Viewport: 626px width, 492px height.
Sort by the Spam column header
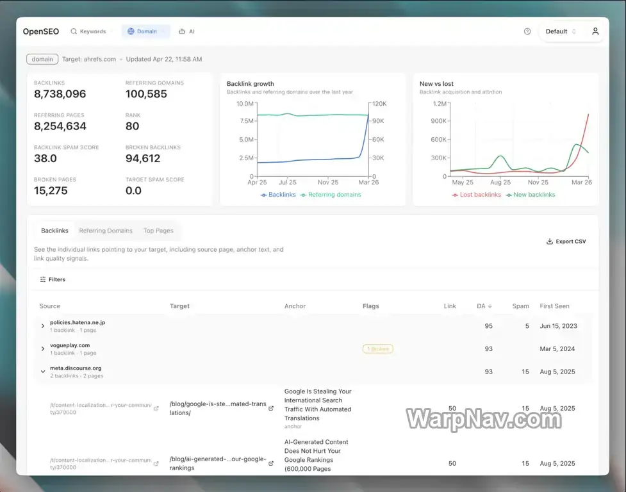pos(521,306)
